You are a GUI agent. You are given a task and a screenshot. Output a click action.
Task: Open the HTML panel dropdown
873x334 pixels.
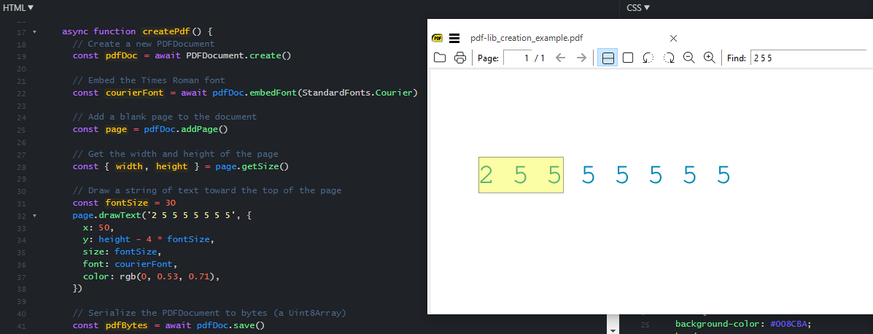[18, 7]
